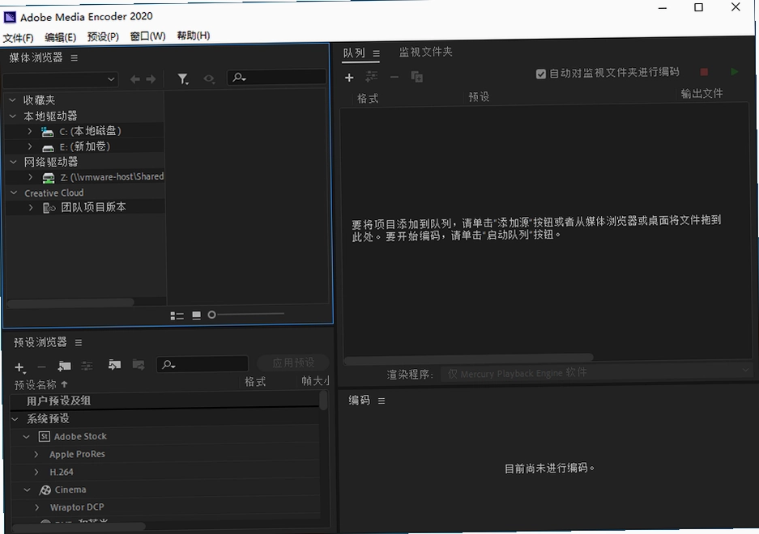Select the 用户预设及组 row

[164, 400]
